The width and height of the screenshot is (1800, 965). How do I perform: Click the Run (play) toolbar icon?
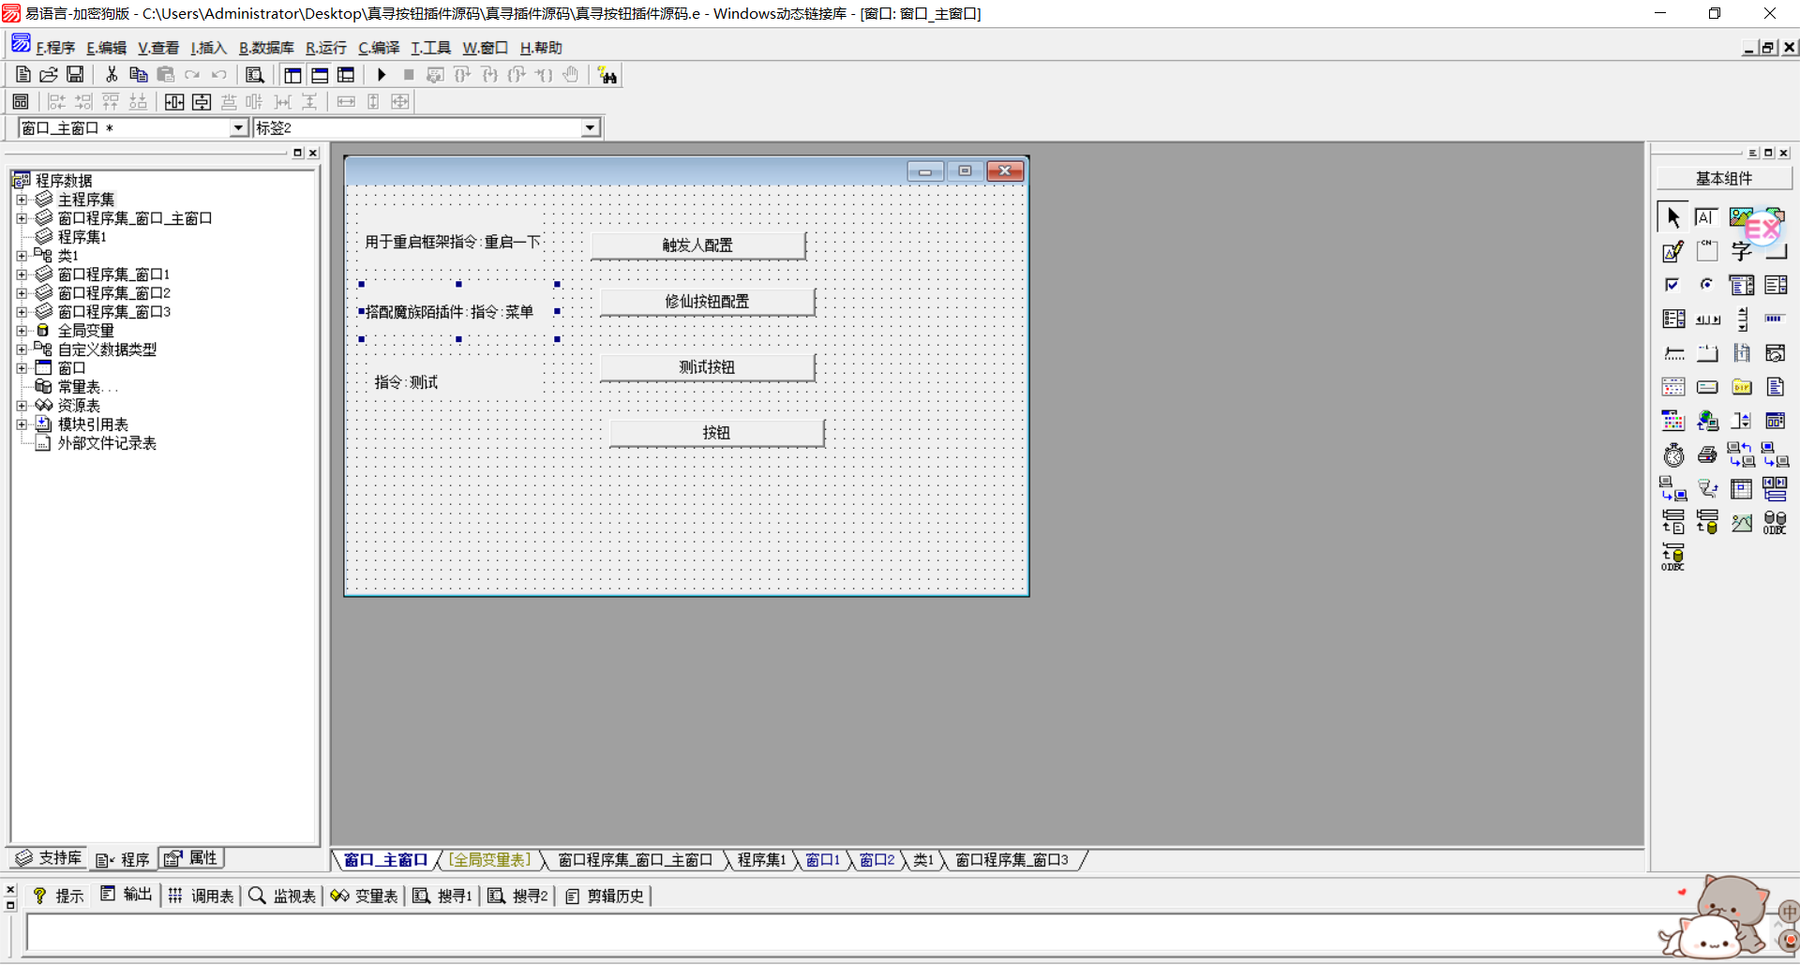click(382, 75)
